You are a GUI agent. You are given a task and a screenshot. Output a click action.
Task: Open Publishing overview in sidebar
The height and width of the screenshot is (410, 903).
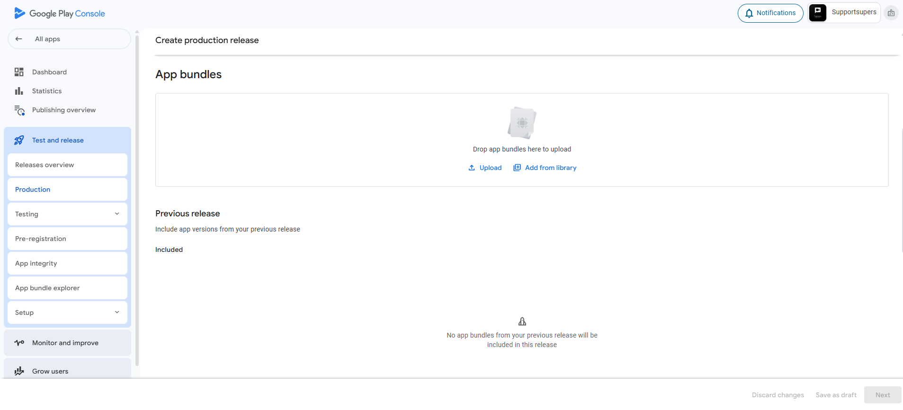pos(63,110)
